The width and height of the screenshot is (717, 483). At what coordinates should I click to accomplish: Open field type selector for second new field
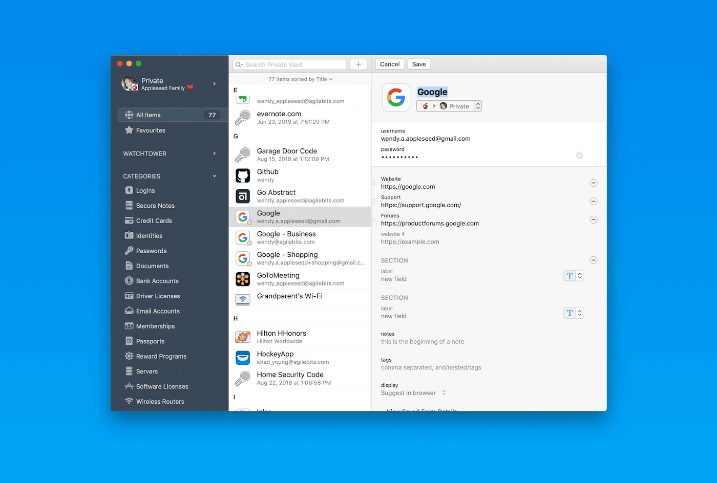(574, 313)
